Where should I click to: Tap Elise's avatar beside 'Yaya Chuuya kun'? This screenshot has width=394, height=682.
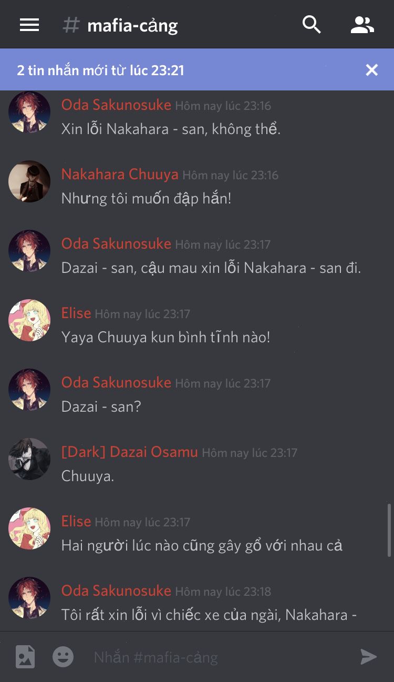(29, 320)
